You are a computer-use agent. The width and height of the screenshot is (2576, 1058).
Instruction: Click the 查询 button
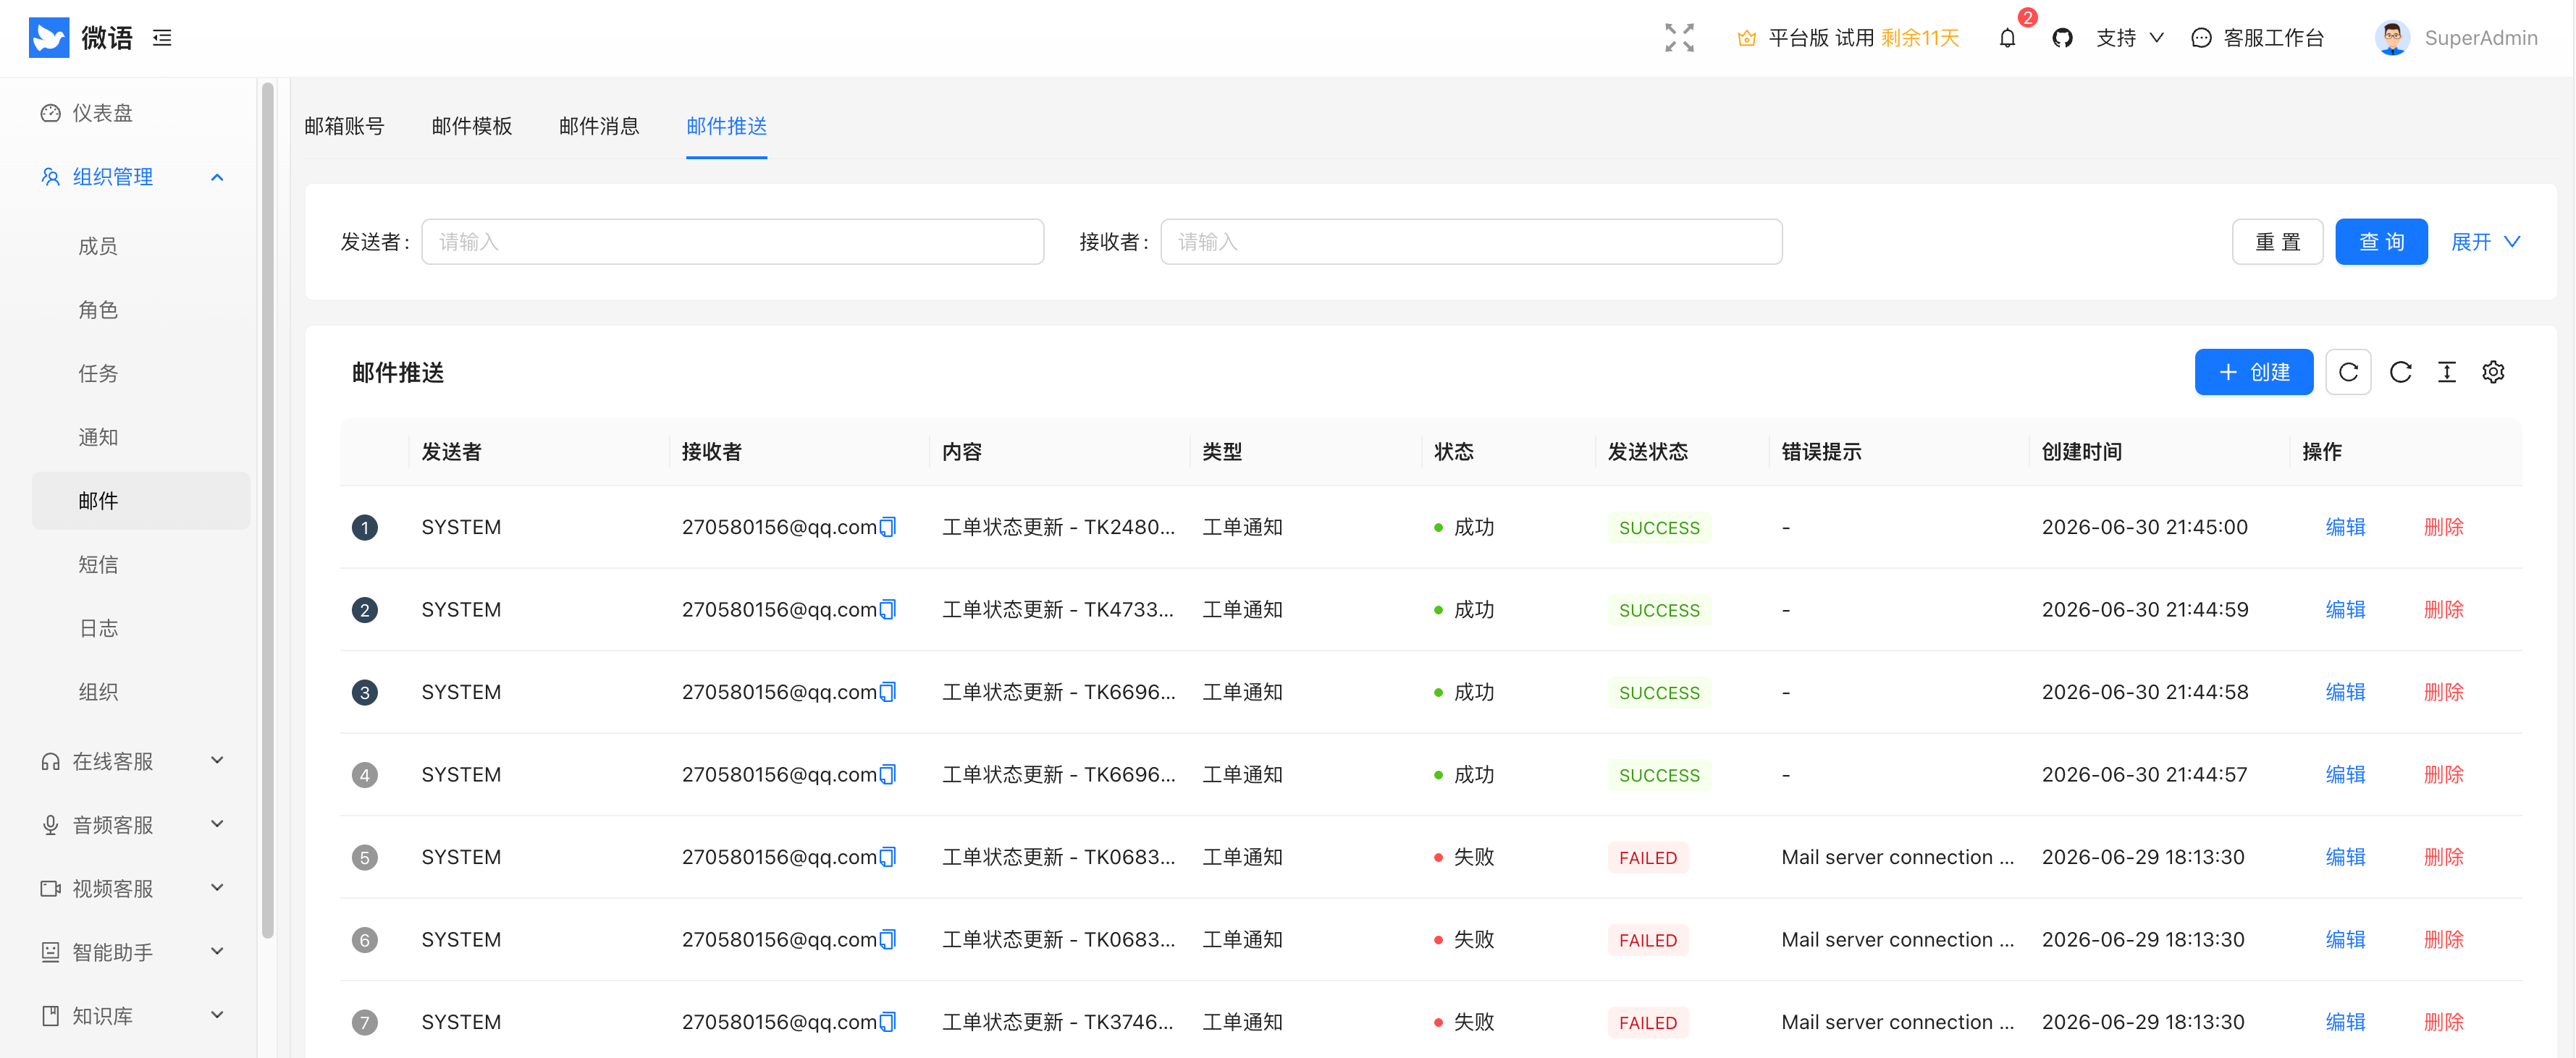[2382, 242]
